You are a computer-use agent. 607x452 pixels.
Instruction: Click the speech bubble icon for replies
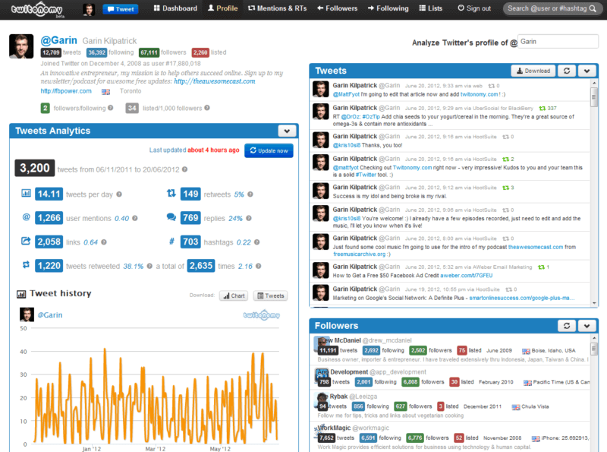click(171, 217)
